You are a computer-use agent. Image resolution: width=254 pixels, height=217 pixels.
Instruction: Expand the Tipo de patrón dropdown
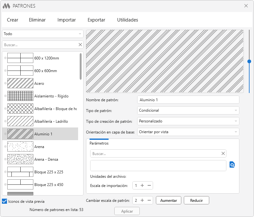coord(188,110)
